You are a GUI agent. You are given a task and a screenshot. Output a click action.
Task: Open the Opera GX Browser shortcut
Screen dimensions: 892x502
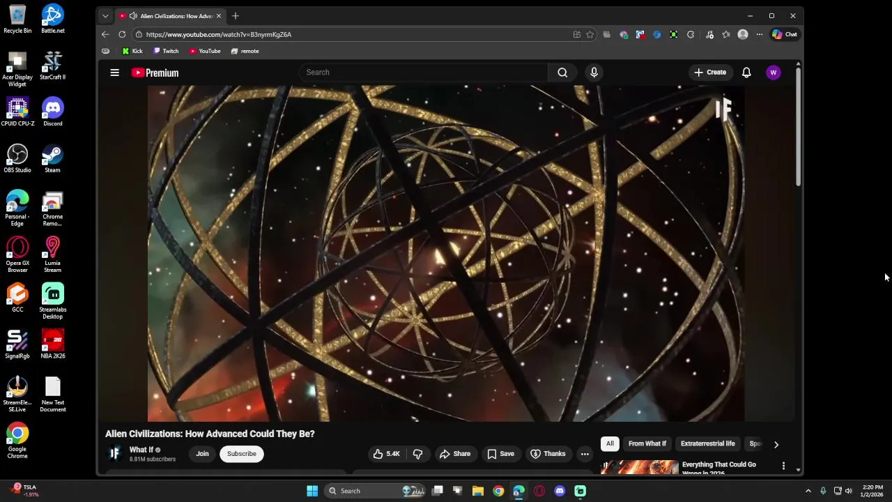[17, 254]
